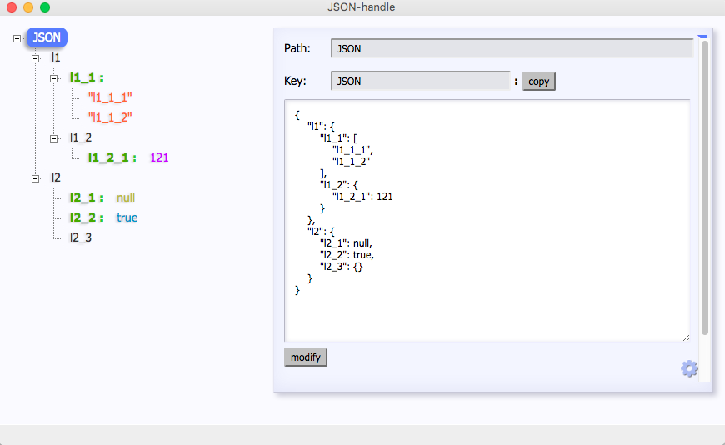Click inside the JSON text editor area
The height and width of the screenshot is (445, 725).
[x=487, y=220]
